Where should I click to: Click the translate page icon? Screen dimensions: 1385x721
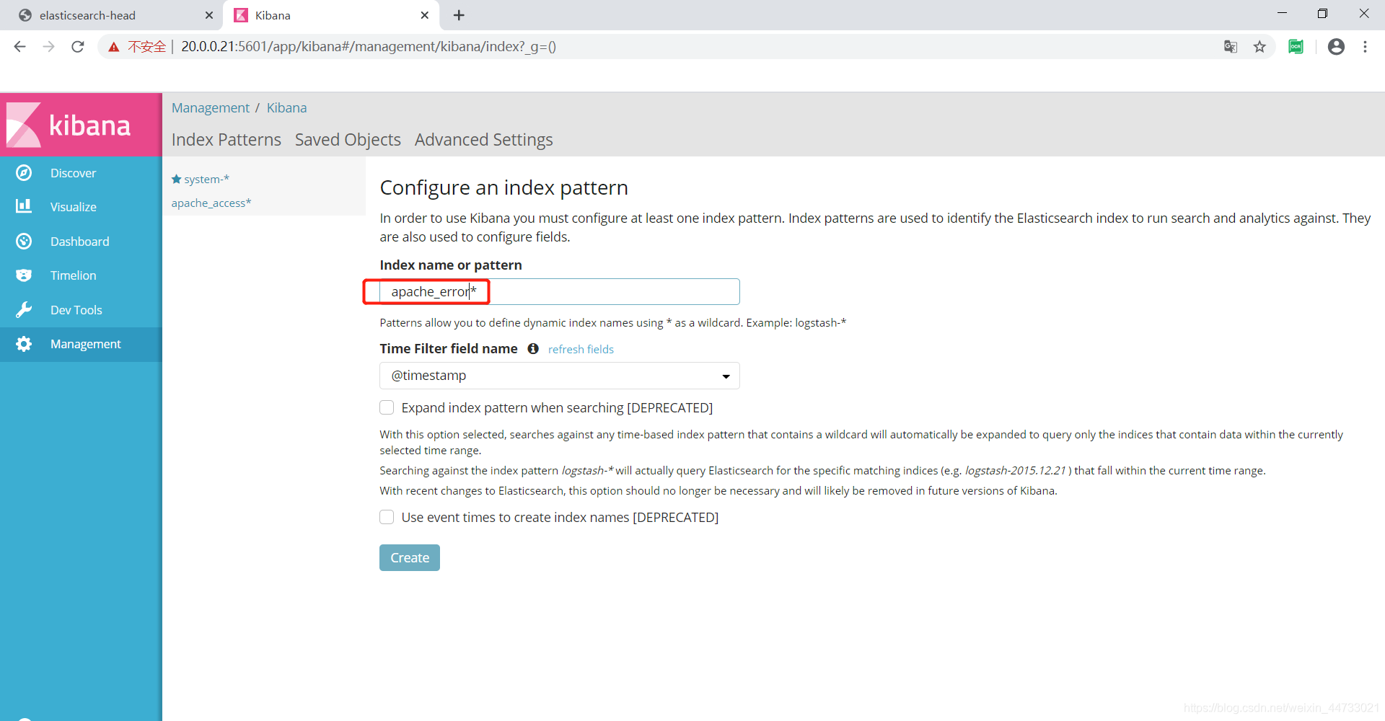click(1231, 47)
